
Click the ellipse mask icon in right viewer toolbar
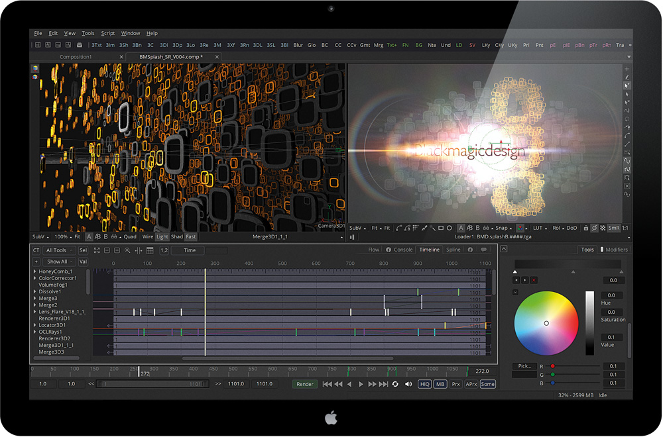point(450,228)
